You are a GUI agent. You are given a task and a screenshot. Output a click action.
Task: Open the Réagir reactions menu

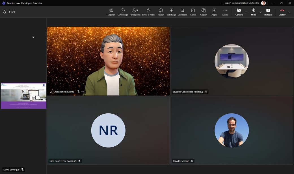[161, 12]
